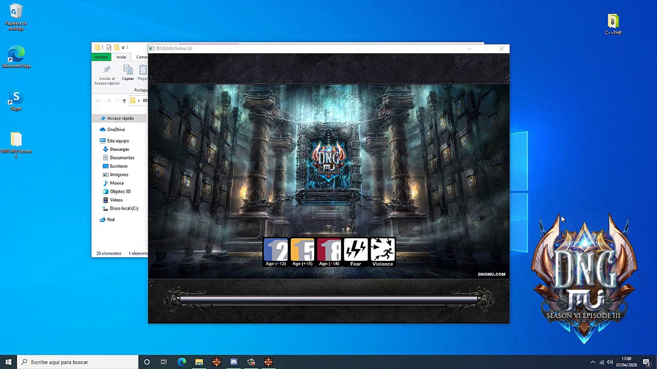This screenshot has height=369, width=657.
Task: Click the game loading progress bar
Action: coord(328,300)
